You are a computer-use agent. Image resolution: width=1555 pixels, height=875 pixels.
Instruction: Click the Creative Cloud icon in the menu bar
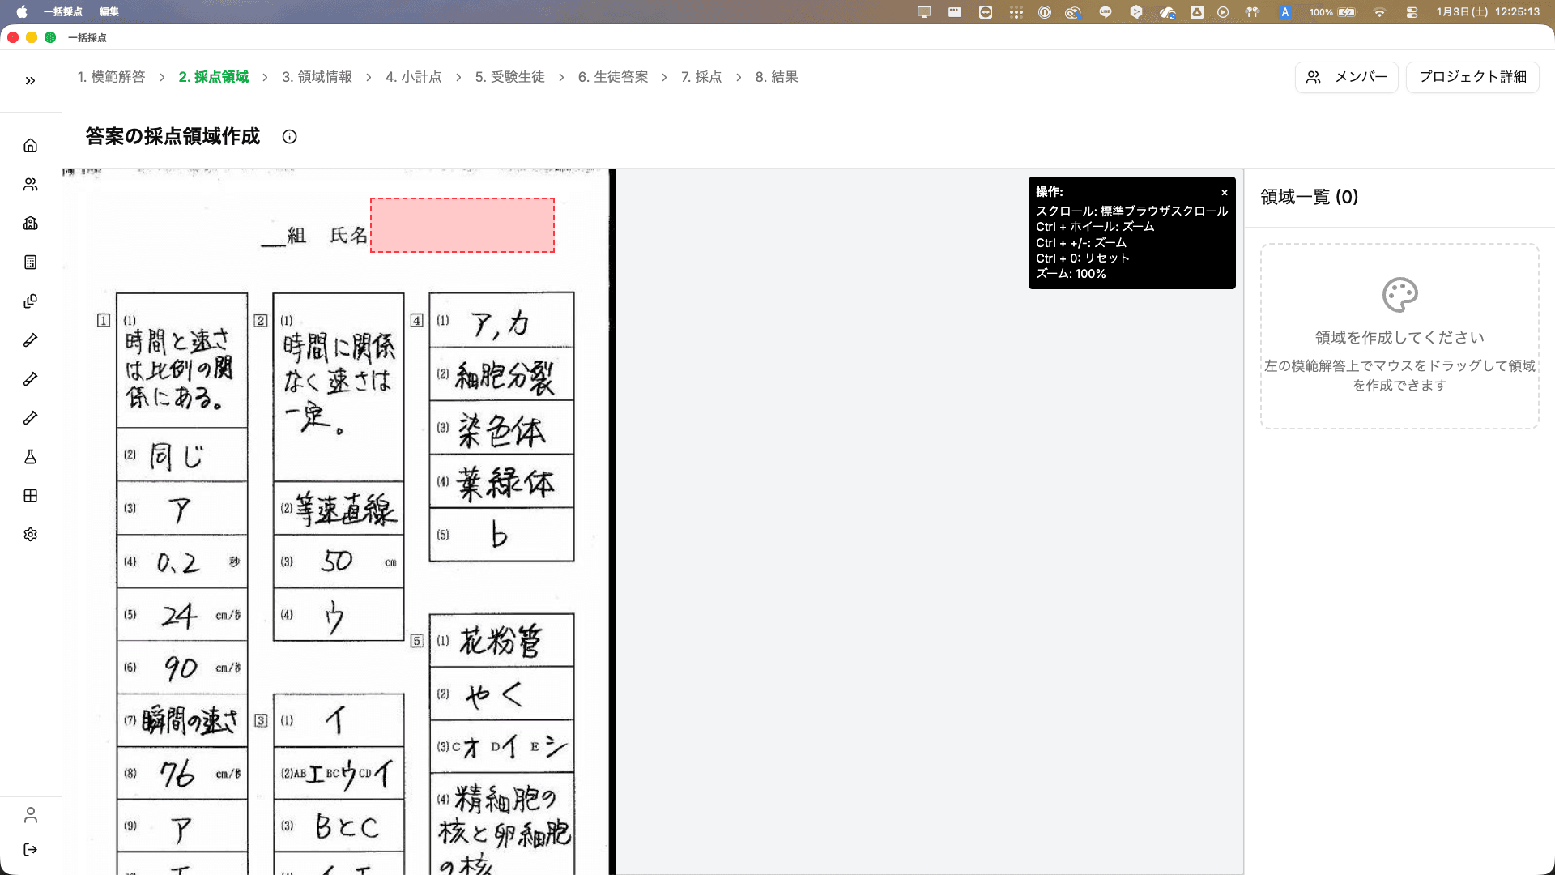point(1073,12)
